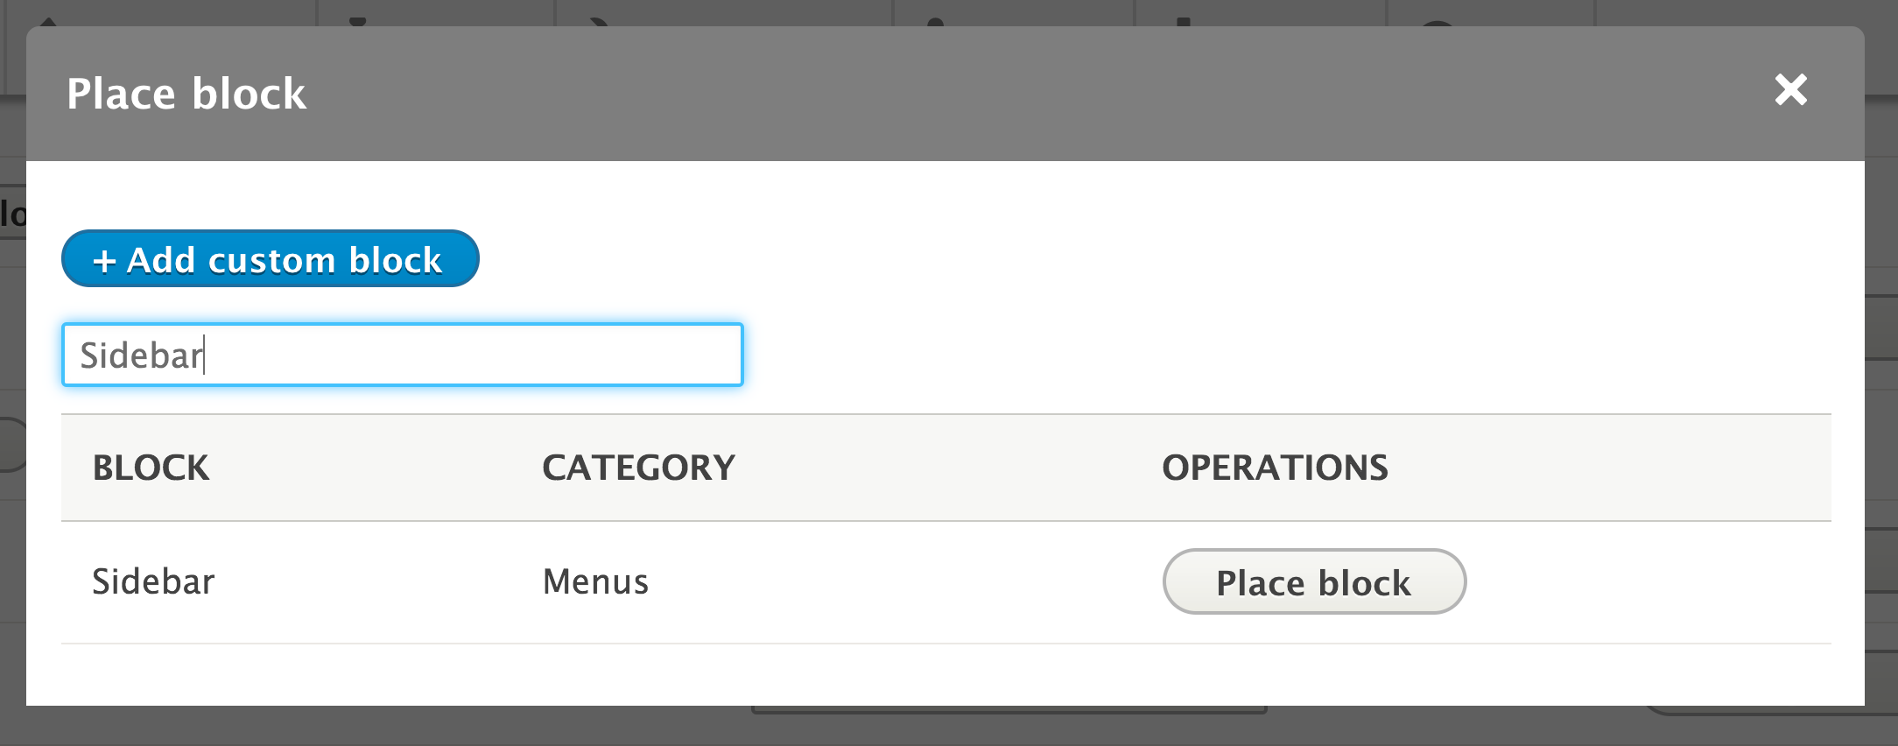Click the OPERATIONS column header

(x=1274, y=468)
